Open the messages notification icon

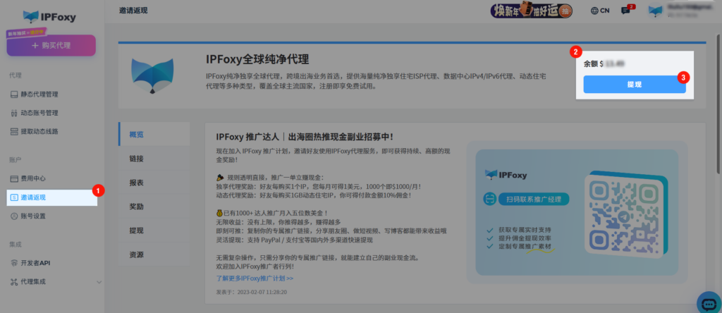pyautogui.click(x=625, y=11)
